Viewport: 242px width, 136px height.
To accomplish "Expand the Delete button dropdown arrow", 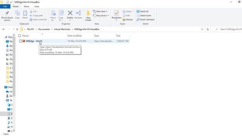I will click(x=70, y=20).
